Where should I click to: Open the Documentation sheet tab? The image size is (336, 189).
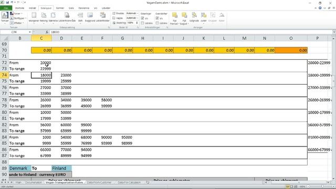(x=34, y=182)
